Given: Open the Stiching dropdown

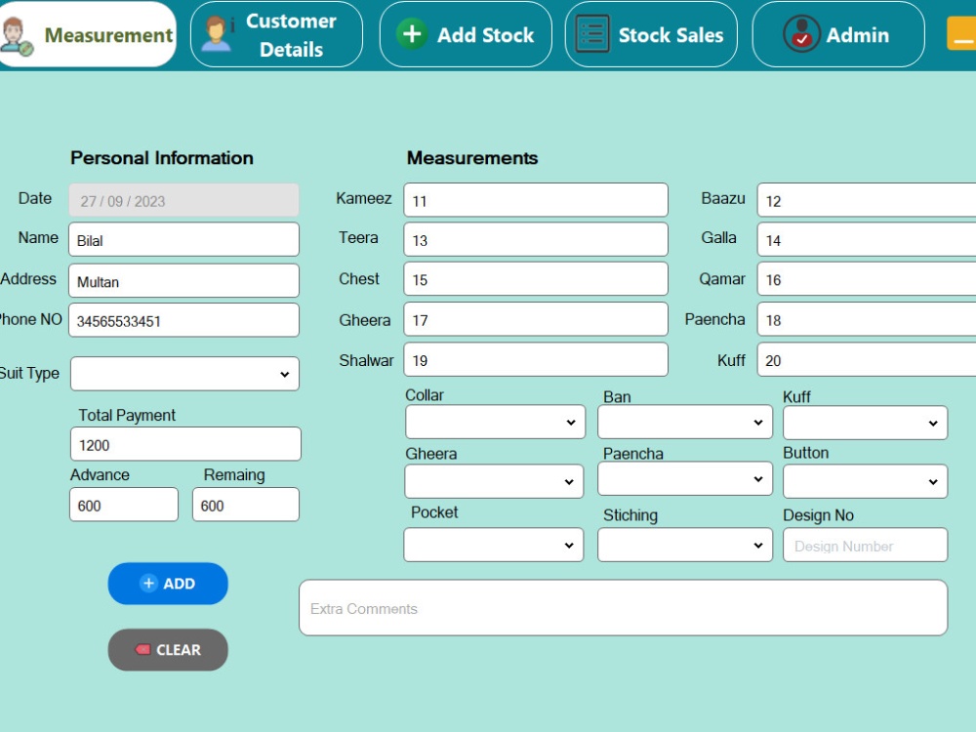Looking at the screenshot, I should coord(685,545).
